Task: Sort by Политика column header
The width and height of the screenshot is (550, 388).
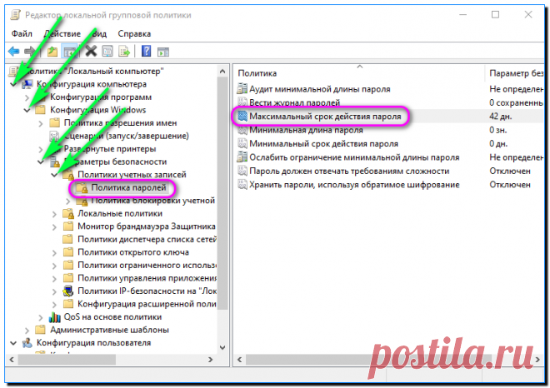Action: tap(359, 73)
